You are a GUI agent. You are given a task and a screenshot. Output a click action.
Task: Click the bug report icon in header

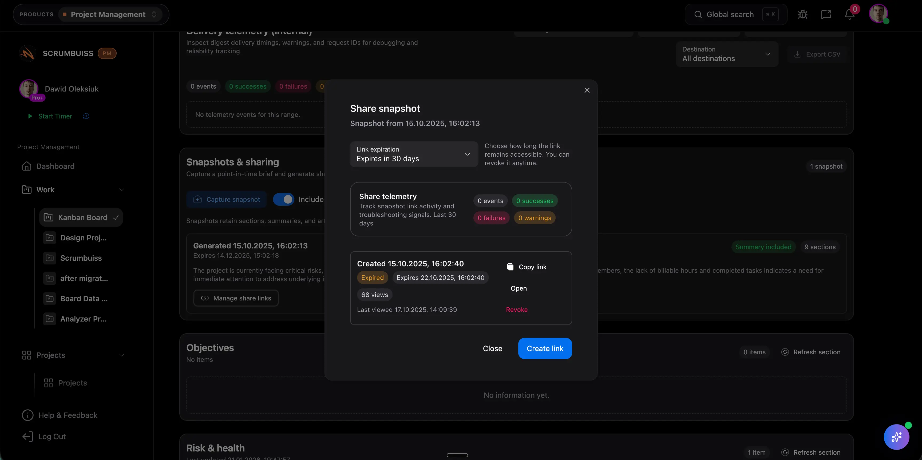coord(802,14)
